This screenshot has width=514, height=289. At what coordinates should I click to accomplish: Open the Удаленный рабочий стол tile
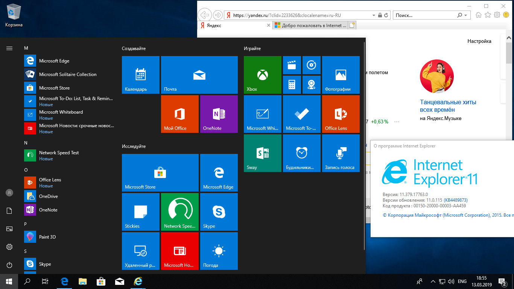(141, 251)
